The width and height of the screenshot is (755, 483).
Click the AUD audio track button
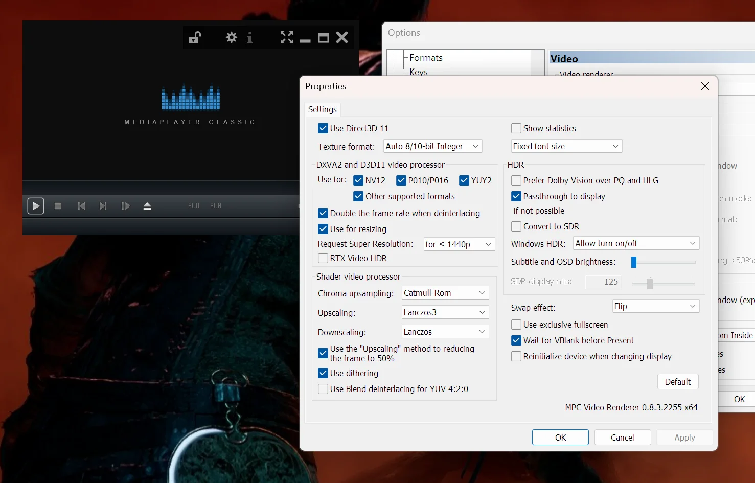194,206
